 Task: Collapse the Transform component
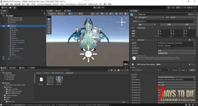click(x=131, y=28)
